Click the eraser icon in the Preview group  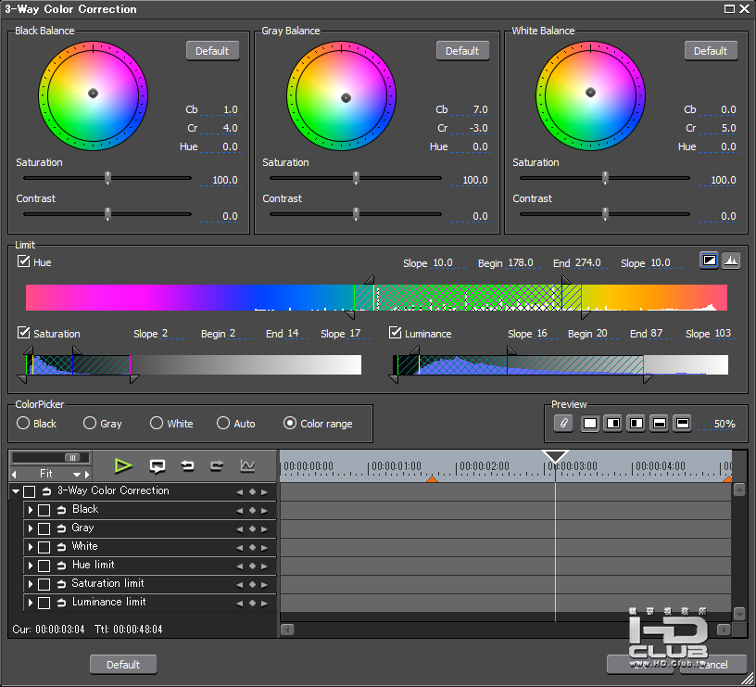click(x=563, y=423)
